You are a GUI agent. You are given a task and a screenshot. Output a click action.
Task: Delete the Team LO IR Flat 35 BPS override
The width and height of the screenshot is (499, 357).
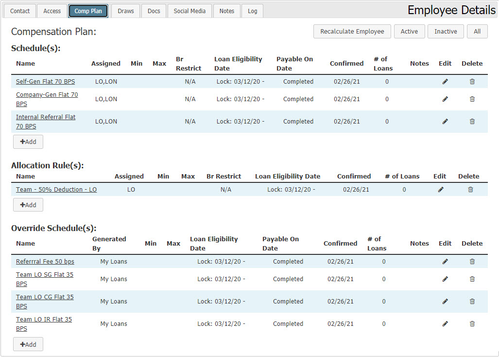tap(472, 323)
